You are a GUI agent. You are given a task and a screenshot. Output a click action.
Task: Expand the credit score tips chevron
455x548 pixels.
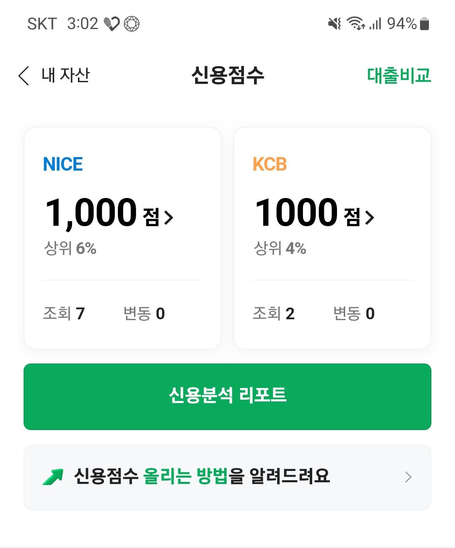(408, 477)
